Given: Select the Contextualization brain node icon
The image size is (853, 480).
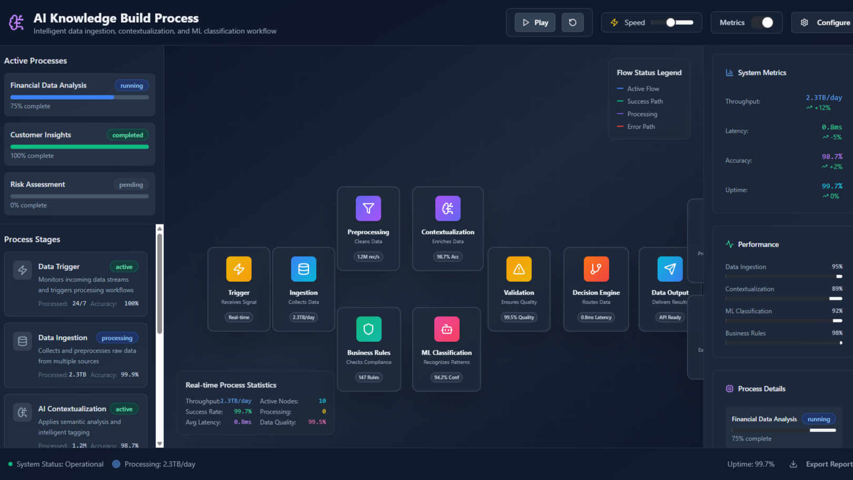Looking at the screenshot, I should tap(448, 209).
